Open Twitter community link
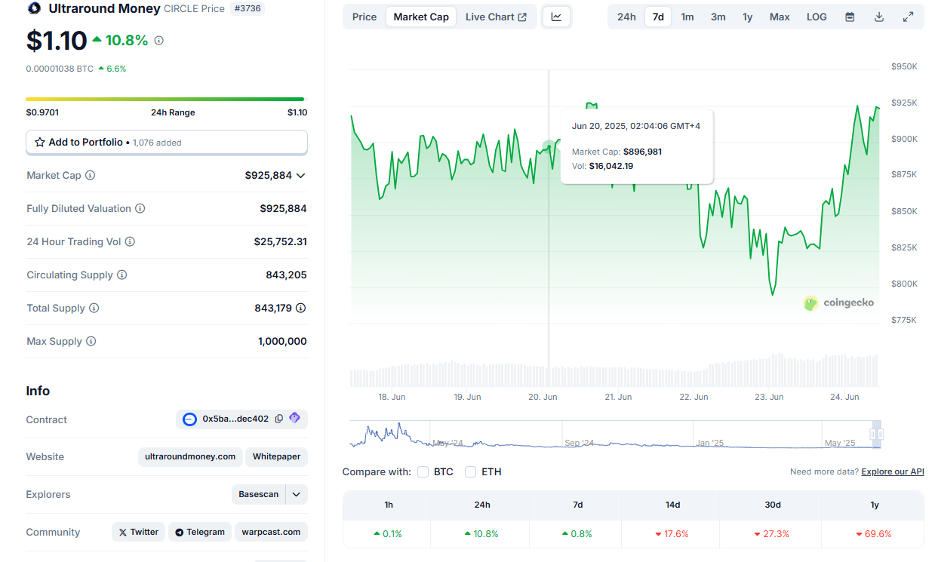Viewport: 938px width, 562px height. point(139,532)
